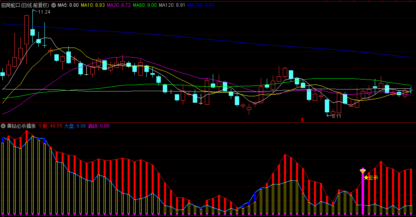Image resolution: width=416 pixels, height=217 pixels.
Task: Click the tallest red candlestick near 11.24
Action: 26,30
